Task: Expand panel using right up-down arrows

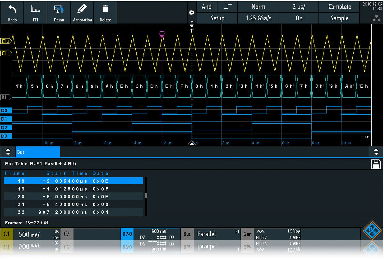Action: pyautogui.click(x=376, y=152)
